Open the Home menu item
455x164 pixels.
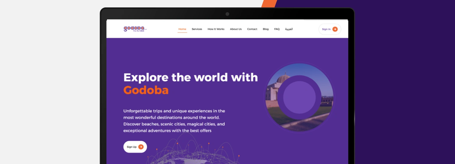(182, 29)
